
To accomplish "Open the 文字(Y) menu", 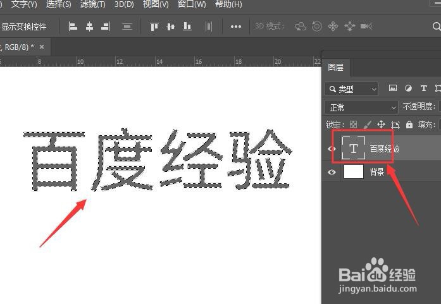I will [24, 4].
